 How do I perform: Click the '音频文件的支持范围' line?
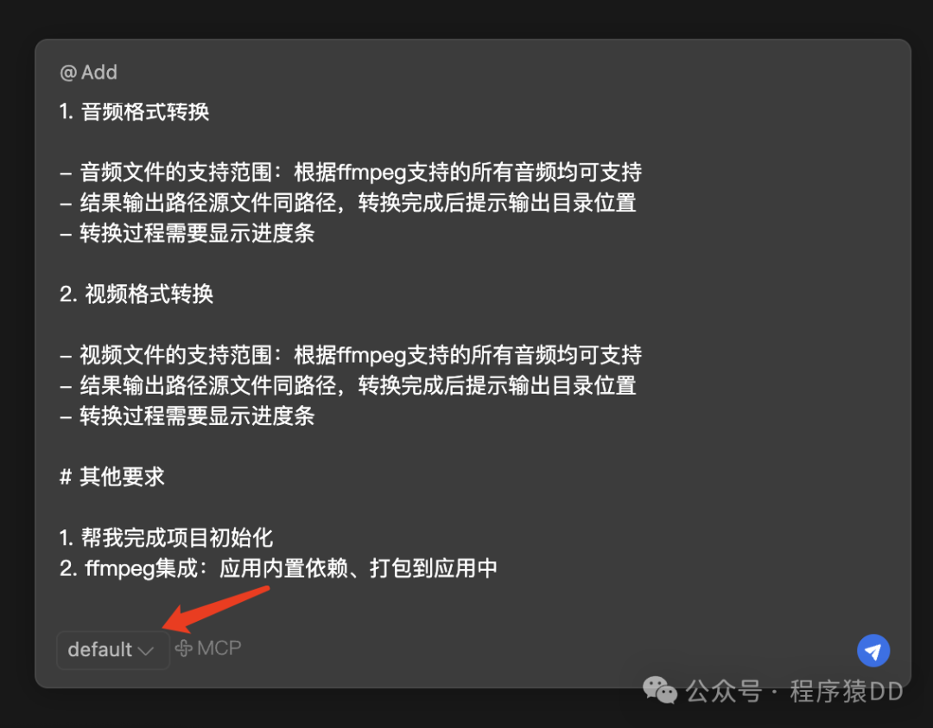coord(351,173)
